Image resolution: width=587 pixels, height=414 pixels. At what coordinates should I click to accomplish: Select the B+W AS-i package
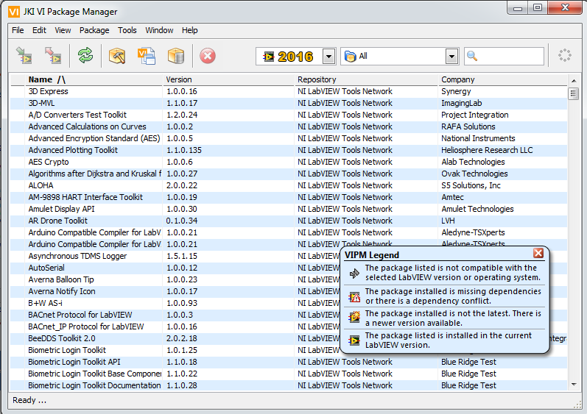pyautogui.click(x=46, y=304)
